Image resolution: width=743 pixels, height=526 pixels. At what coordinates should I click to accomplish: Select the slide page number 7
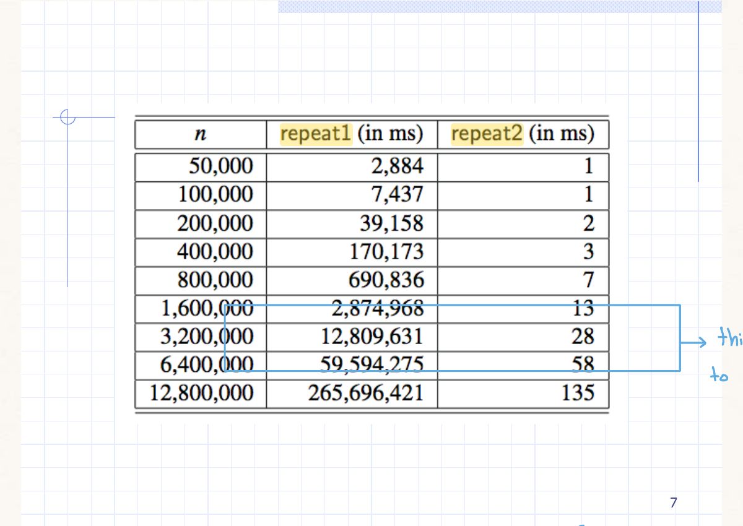click(x=674, y=503)
